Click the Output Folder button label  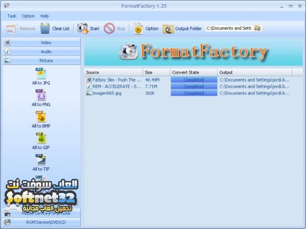(188, 29)
